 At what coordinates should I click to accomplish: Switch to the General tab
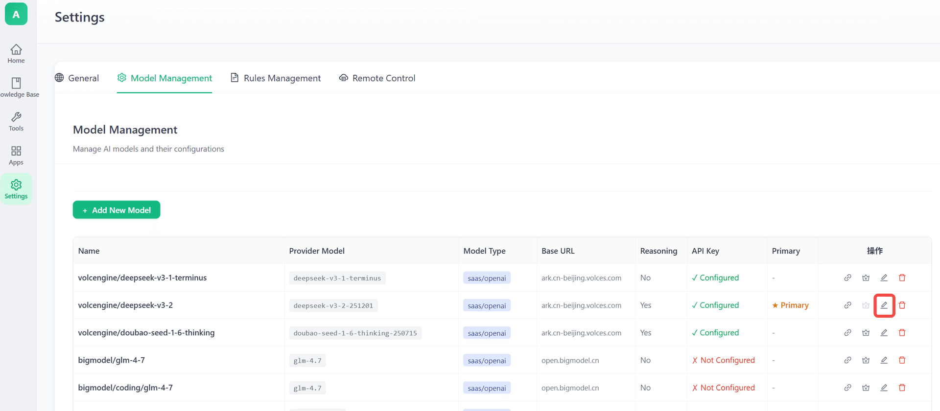(x=77, y=78)
